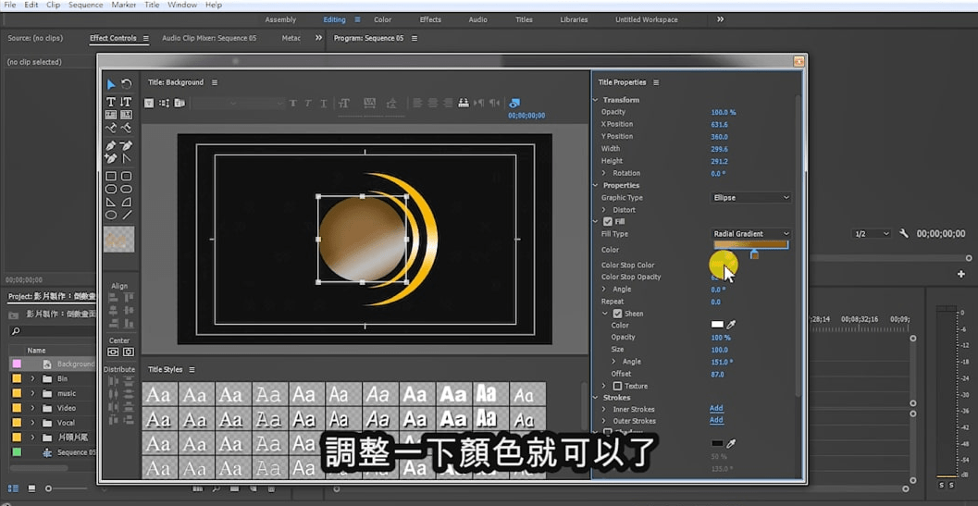
Task: Open Title Properties panel menu
Action: coord(656,82)
